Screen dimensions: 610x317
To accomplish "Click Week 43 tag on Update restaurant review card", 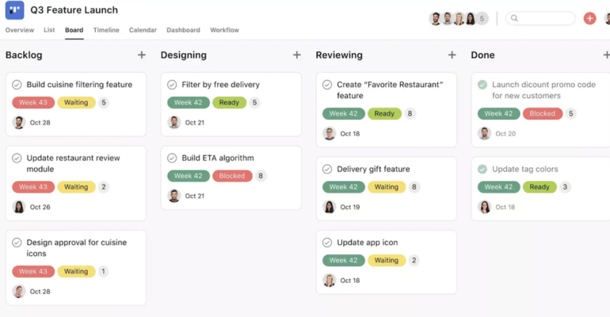I will coord(32,187).
